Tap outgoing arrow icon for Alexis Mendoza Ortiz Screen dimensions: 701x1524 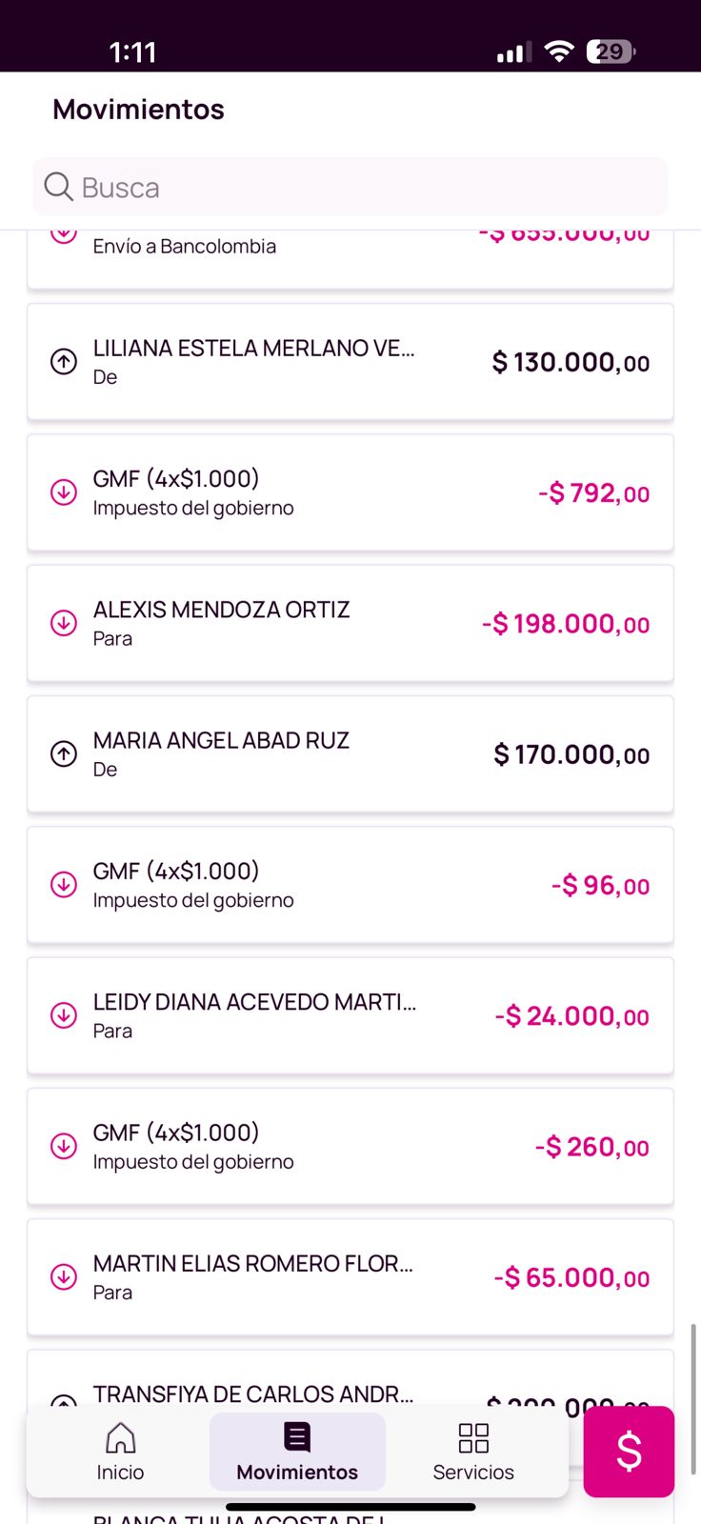[64, 623]
